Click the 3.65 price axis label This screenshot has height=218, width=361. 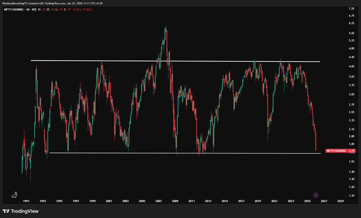pos(352,77)
